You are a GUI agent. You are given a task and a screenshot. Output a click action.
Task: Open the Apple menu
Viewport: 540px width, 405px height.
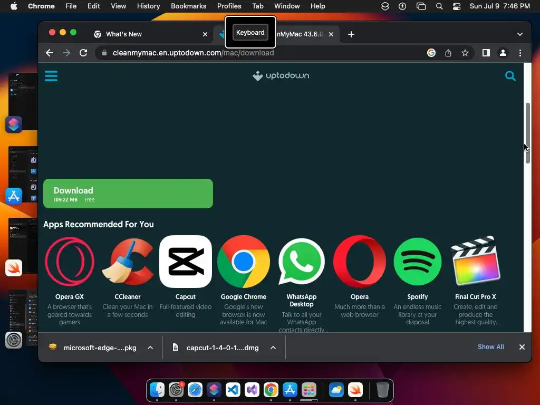(x=14, y=6)
